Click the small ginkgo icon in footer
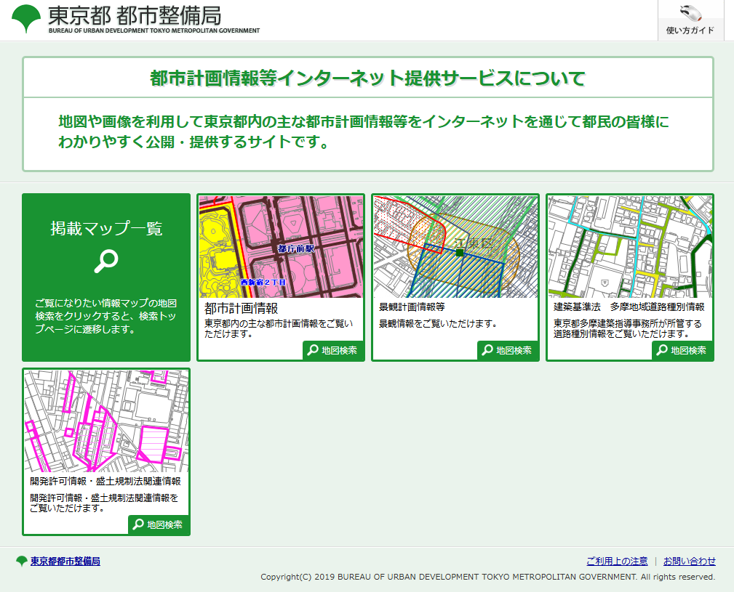The image size is (734, 592). 22,561
